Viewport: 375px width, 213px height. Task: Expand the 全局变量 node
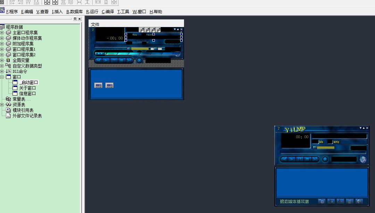[2, 60]
